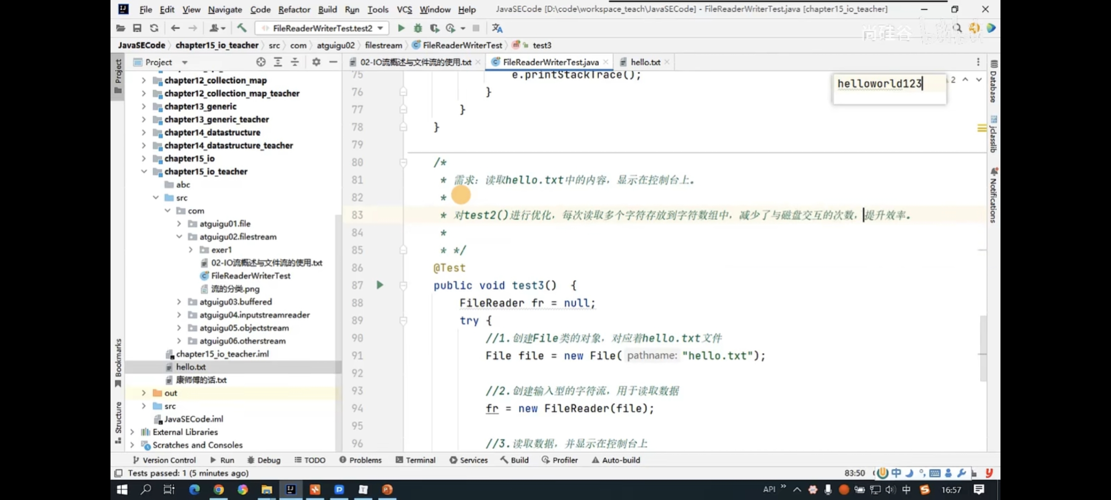The height and width of the screenshot is (500, 1111).
Task: Toggle fold marker at line 80 comment
Action: click(403, 162)
